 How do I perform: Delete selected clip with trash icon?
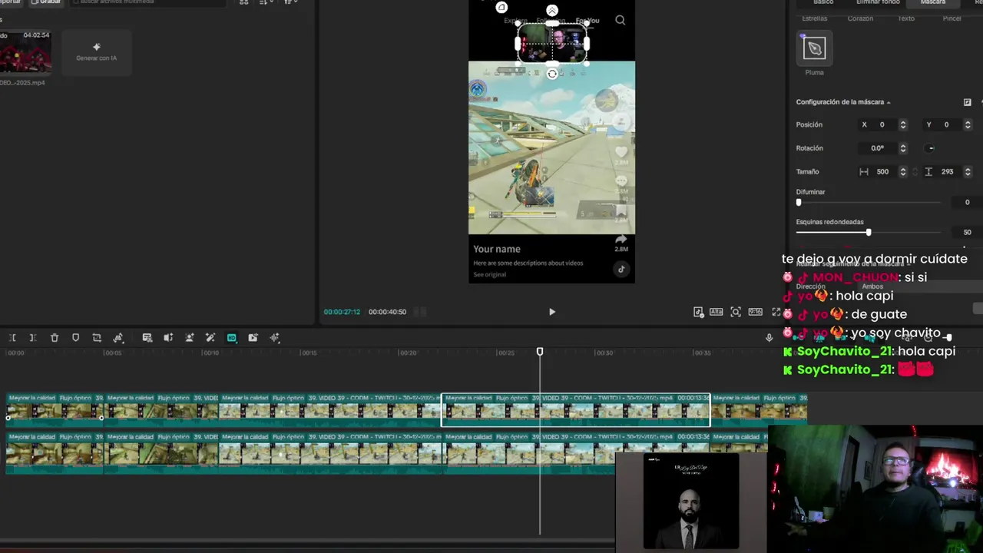pyautogui.click(x=55, y=338)
